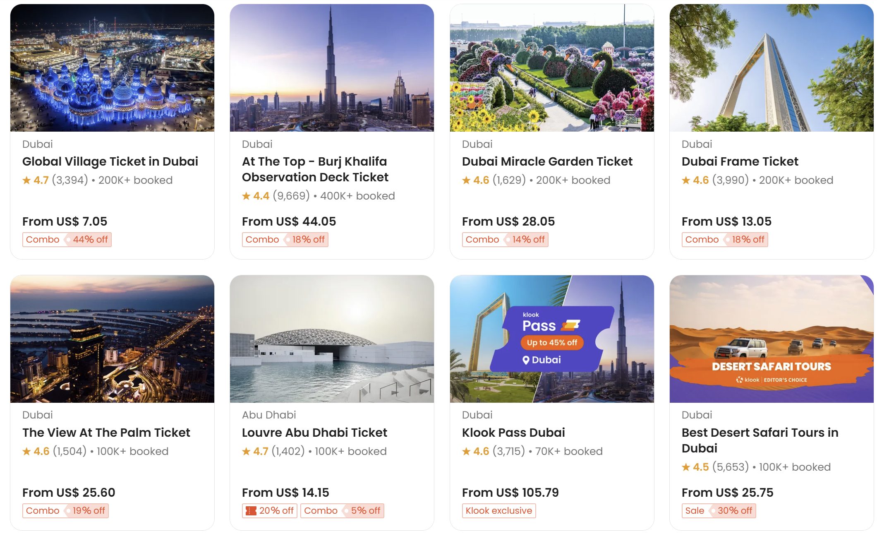Click the star icon beside Dubai Frame's 4.6
The width and height of the screenshot is (877, 534).
pyautogui.click(x=686, y=180)
